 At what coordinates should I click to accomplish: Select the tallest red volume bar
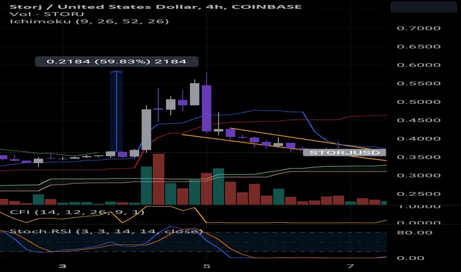(158, 179)
